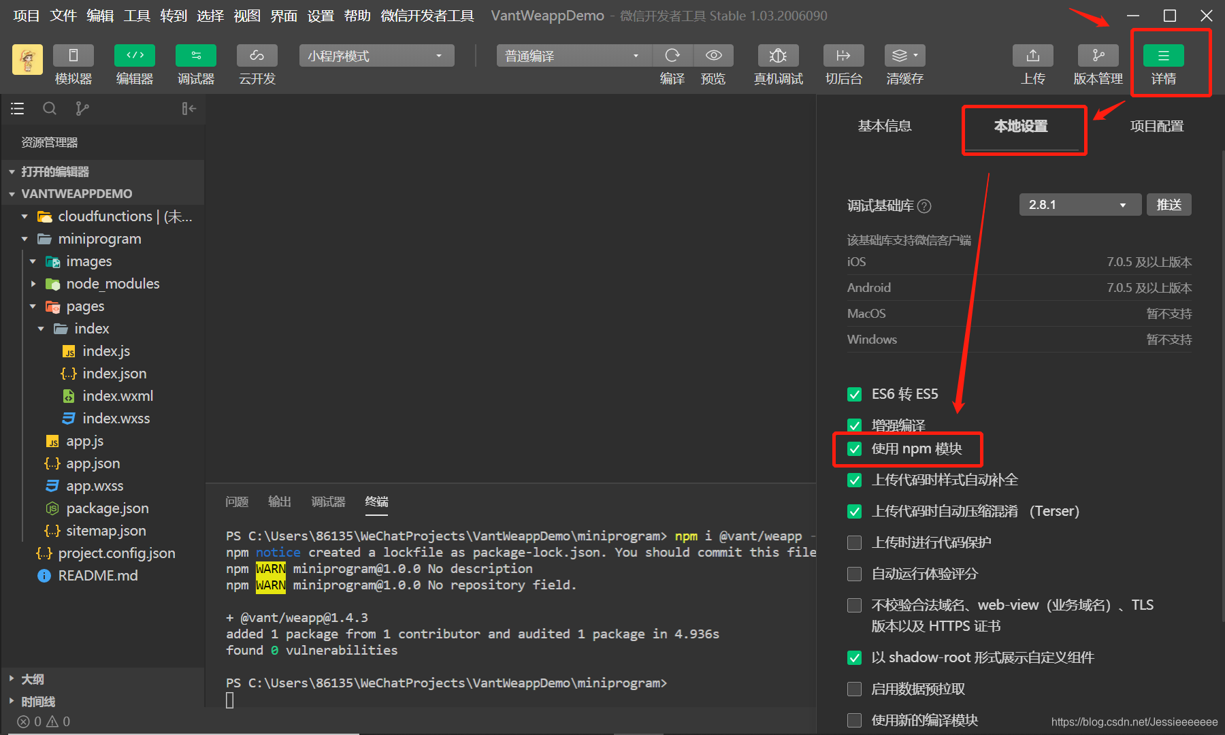Screen dimensions: 1225x735
Task: Open index.js file
Action: click(x=106, y=351)
